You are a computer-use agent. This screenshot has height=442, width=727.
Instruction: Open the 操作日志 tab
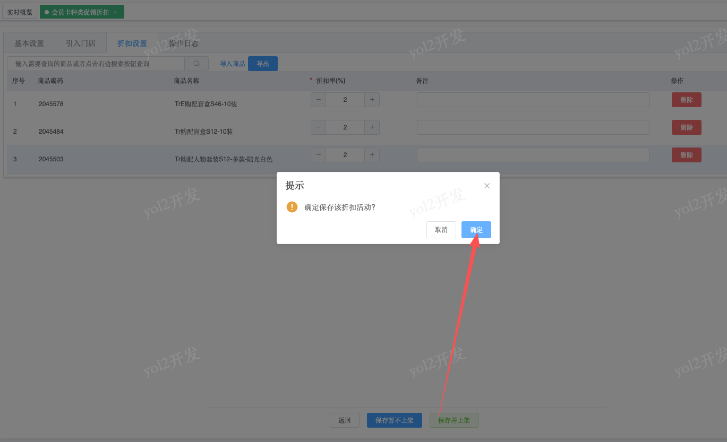184,44
